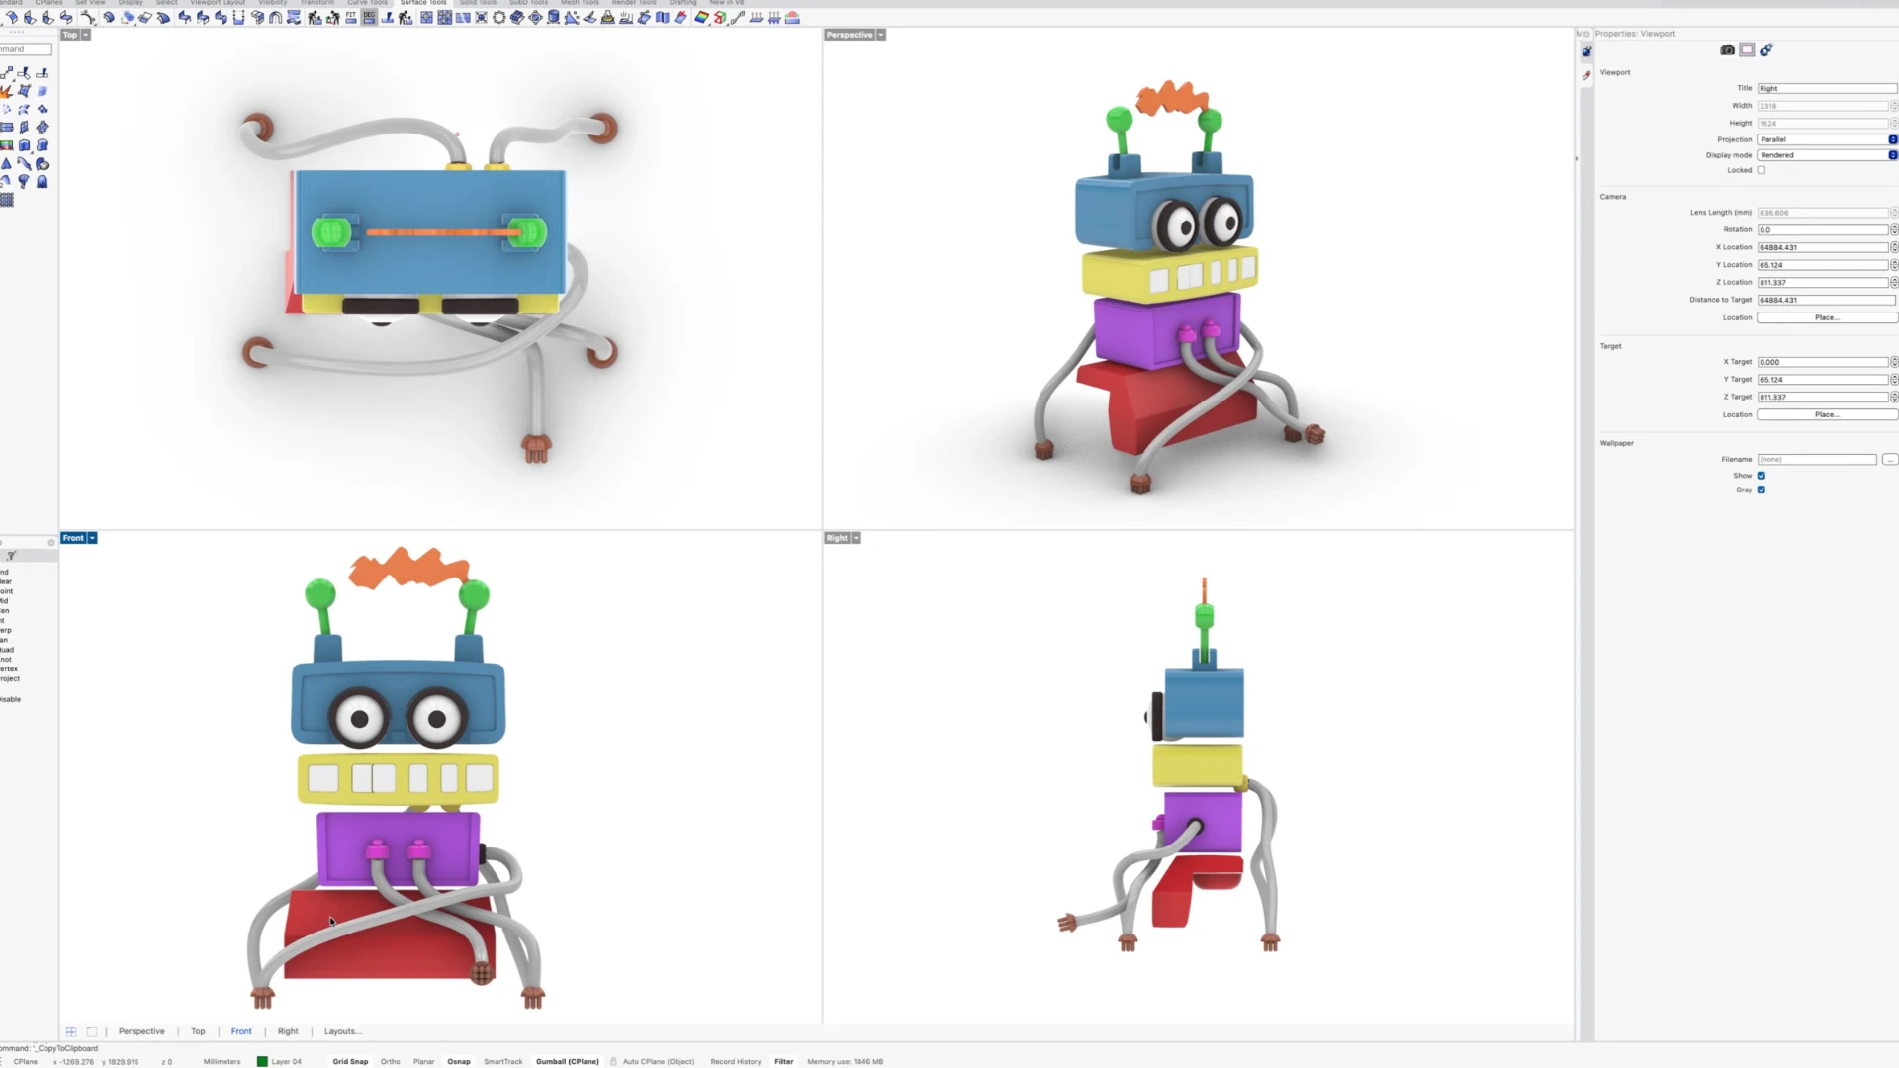Click the explode (orange burst) tool
1899x1068 pixels.
tap(6, 91)
